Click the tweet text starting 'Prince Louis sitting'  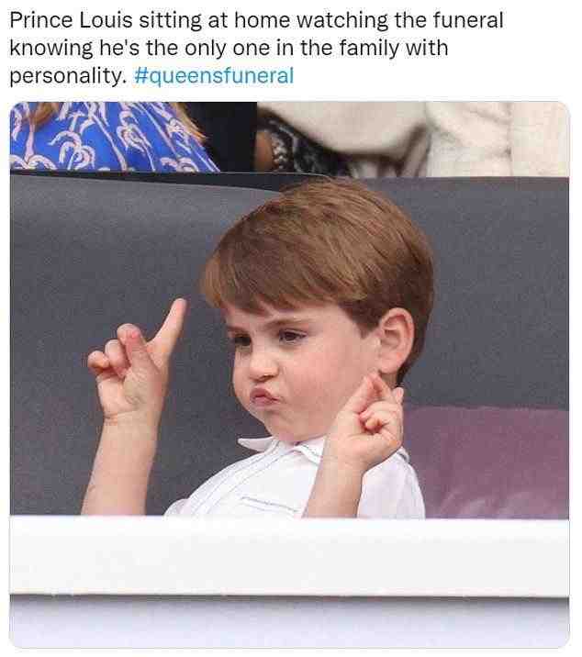click(x=256, y=48)
